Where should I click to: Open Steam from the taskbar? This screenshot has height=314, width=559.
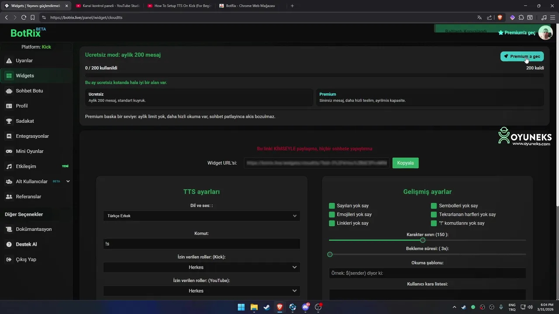point(267,307)
